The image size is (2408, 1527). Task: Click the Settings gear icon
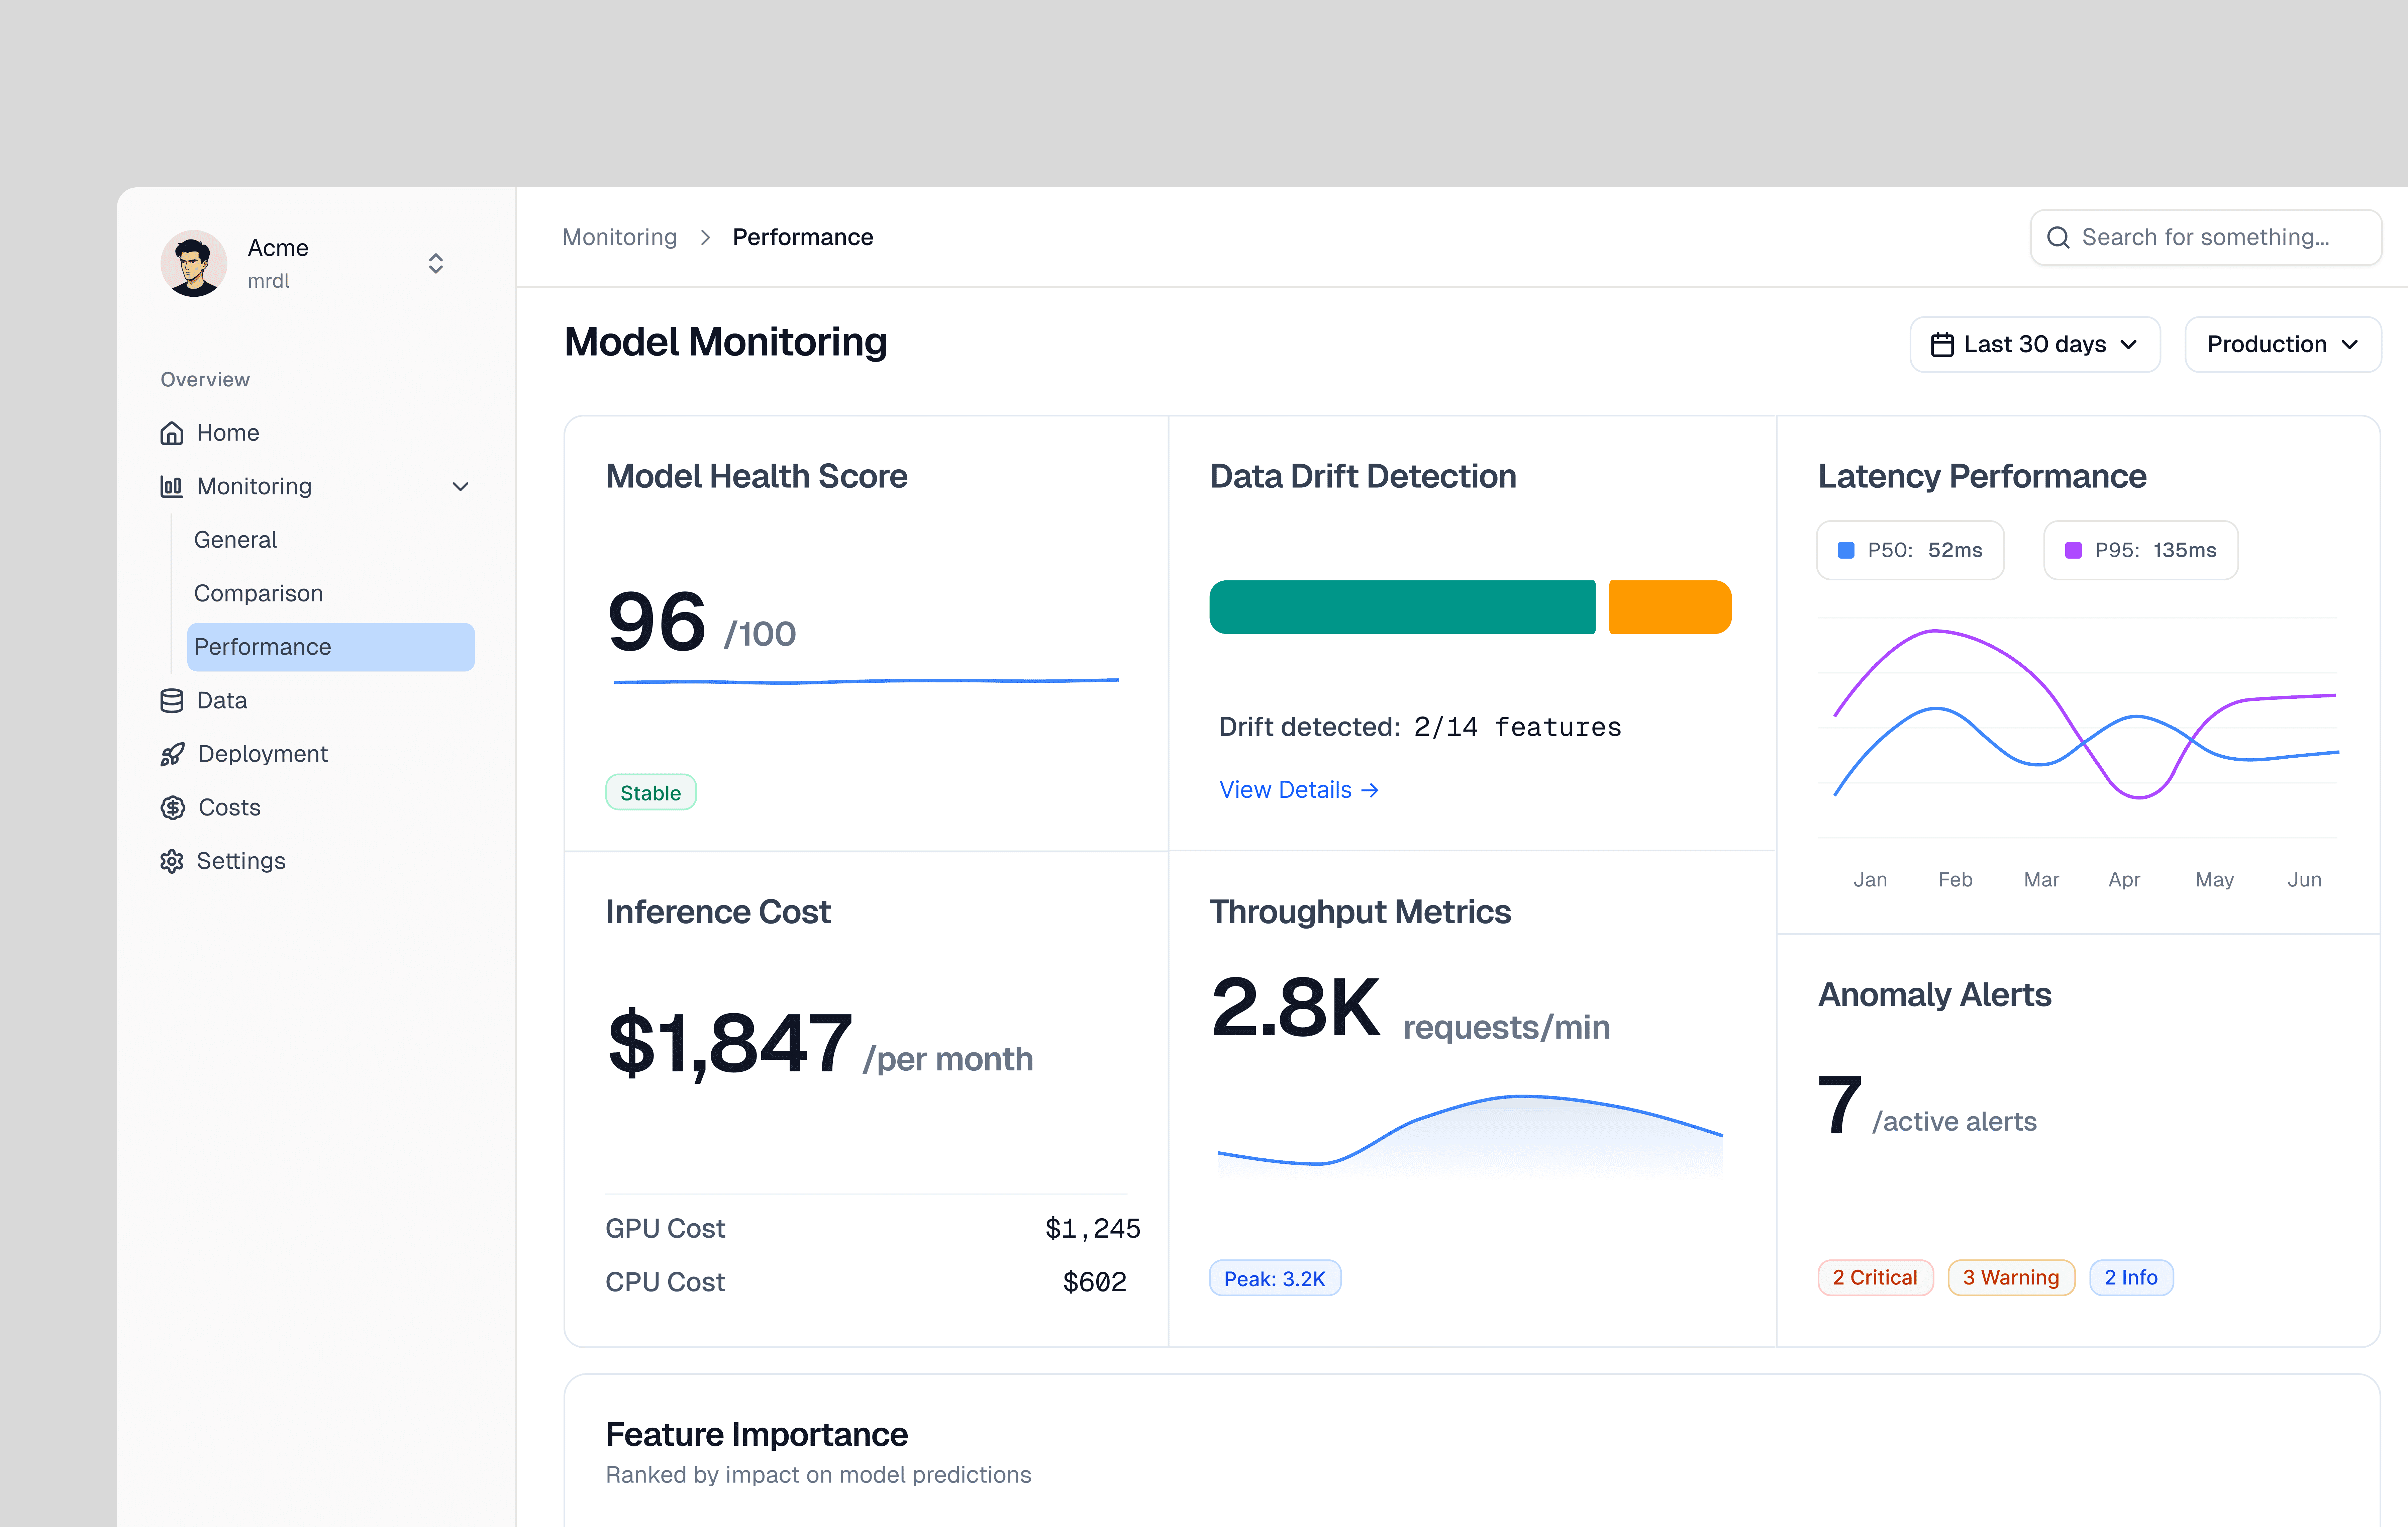point(172,861)
